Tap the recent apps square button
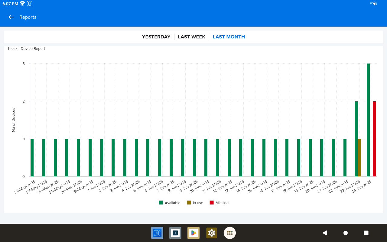 (366, 233)
